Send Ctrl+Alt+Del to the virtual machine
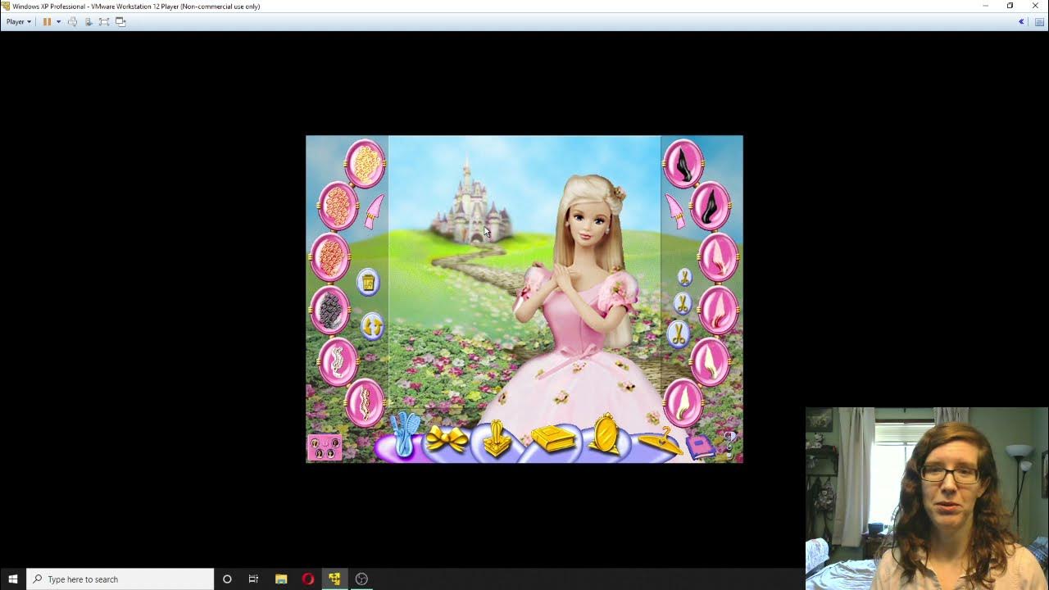The height and width of the screenshot is (590, 1049). [x=89, y=22]
